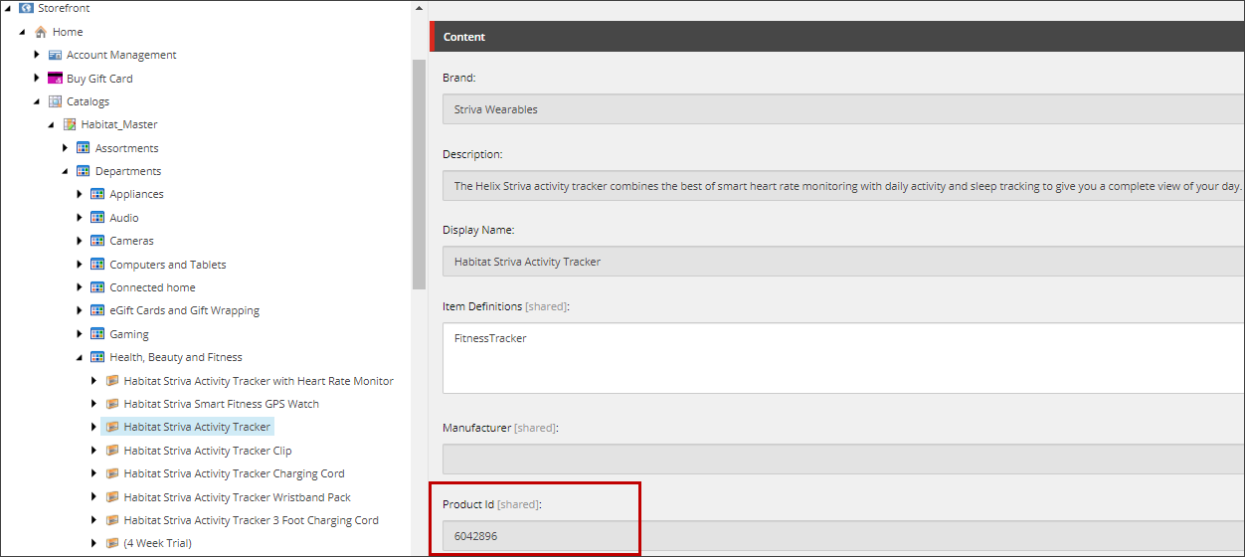
Task: Expand the Appliances node
Action: click(x=80, y=194)
